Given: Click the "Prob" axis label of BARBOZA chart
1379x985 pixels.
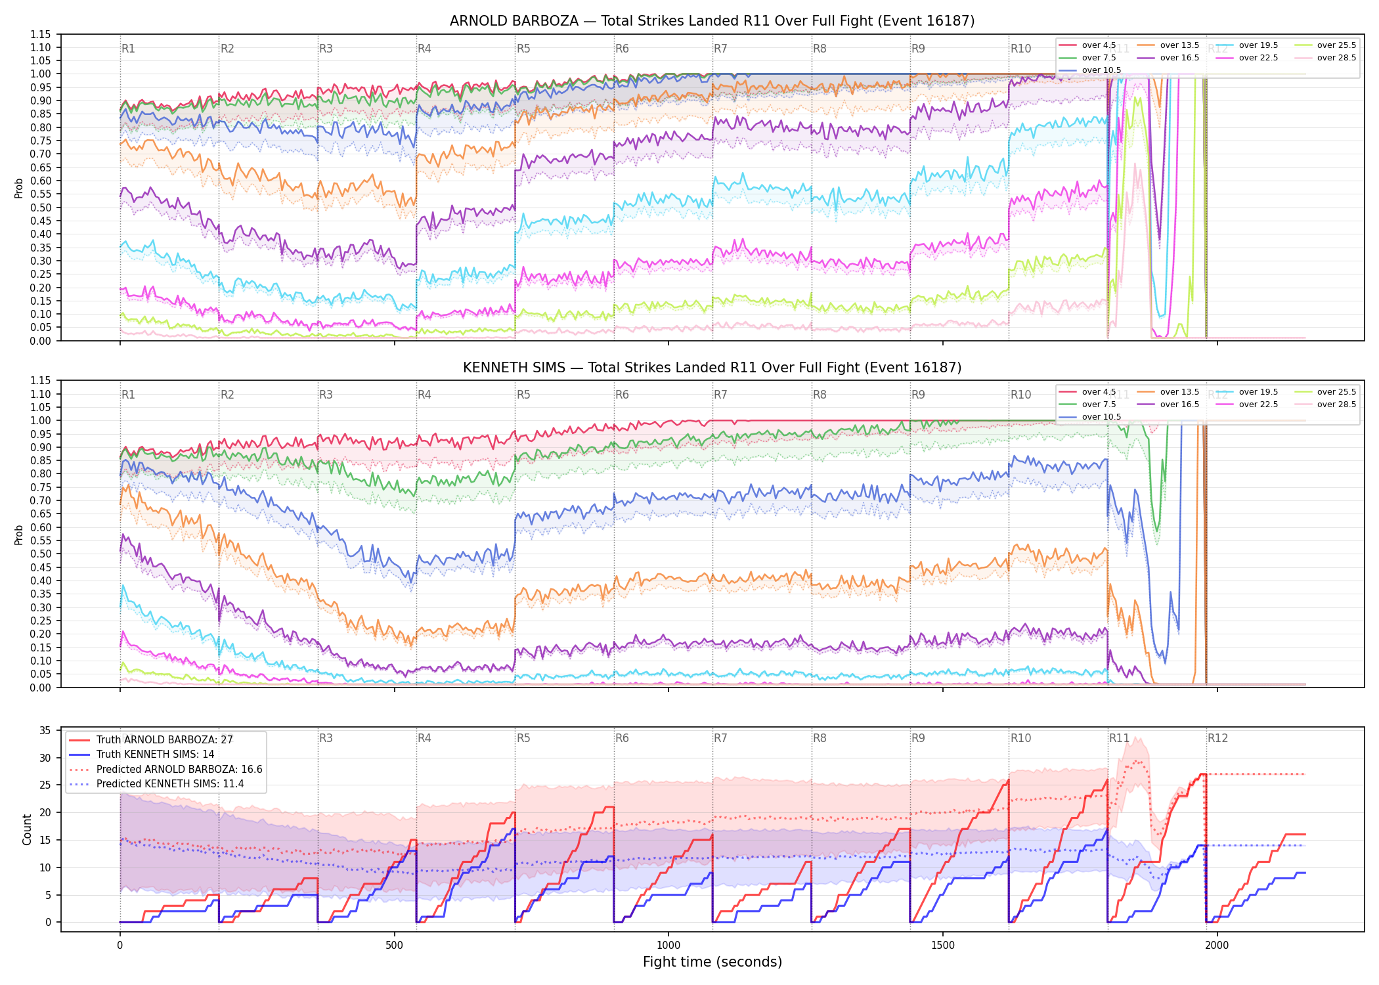Looking at the screenshot, I should (19, 188).
